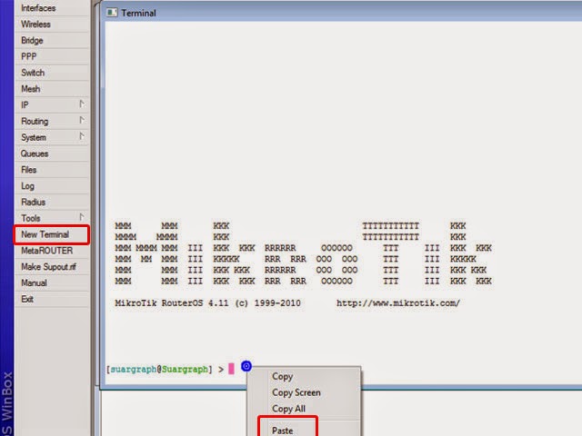The width and height of the screenshot is (582, 436).
Task: Open the Wireless section
Action: (52, 25)
